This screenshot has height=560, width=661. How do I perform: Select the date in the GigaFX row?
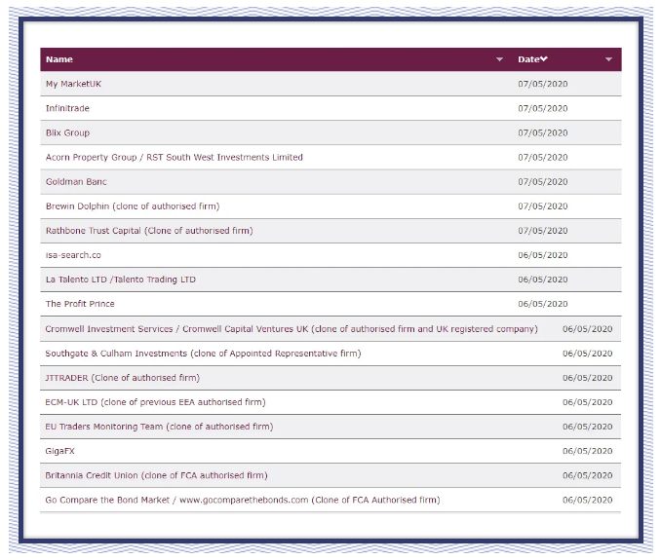[587, 451]
